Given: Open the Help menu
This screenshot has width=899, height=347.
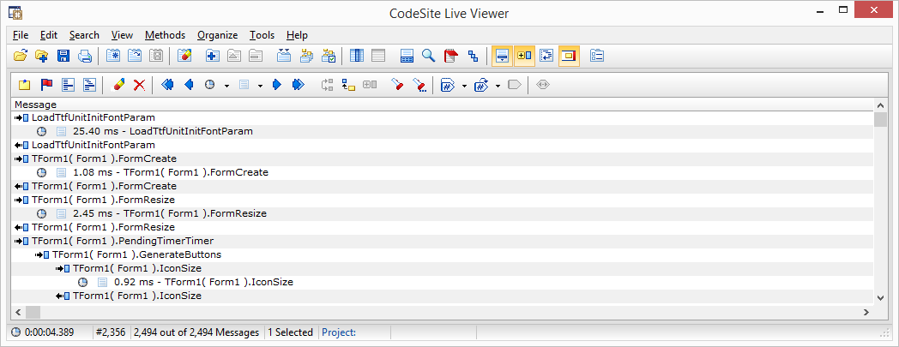Looking at the screenshot, I should pos(297,35).
